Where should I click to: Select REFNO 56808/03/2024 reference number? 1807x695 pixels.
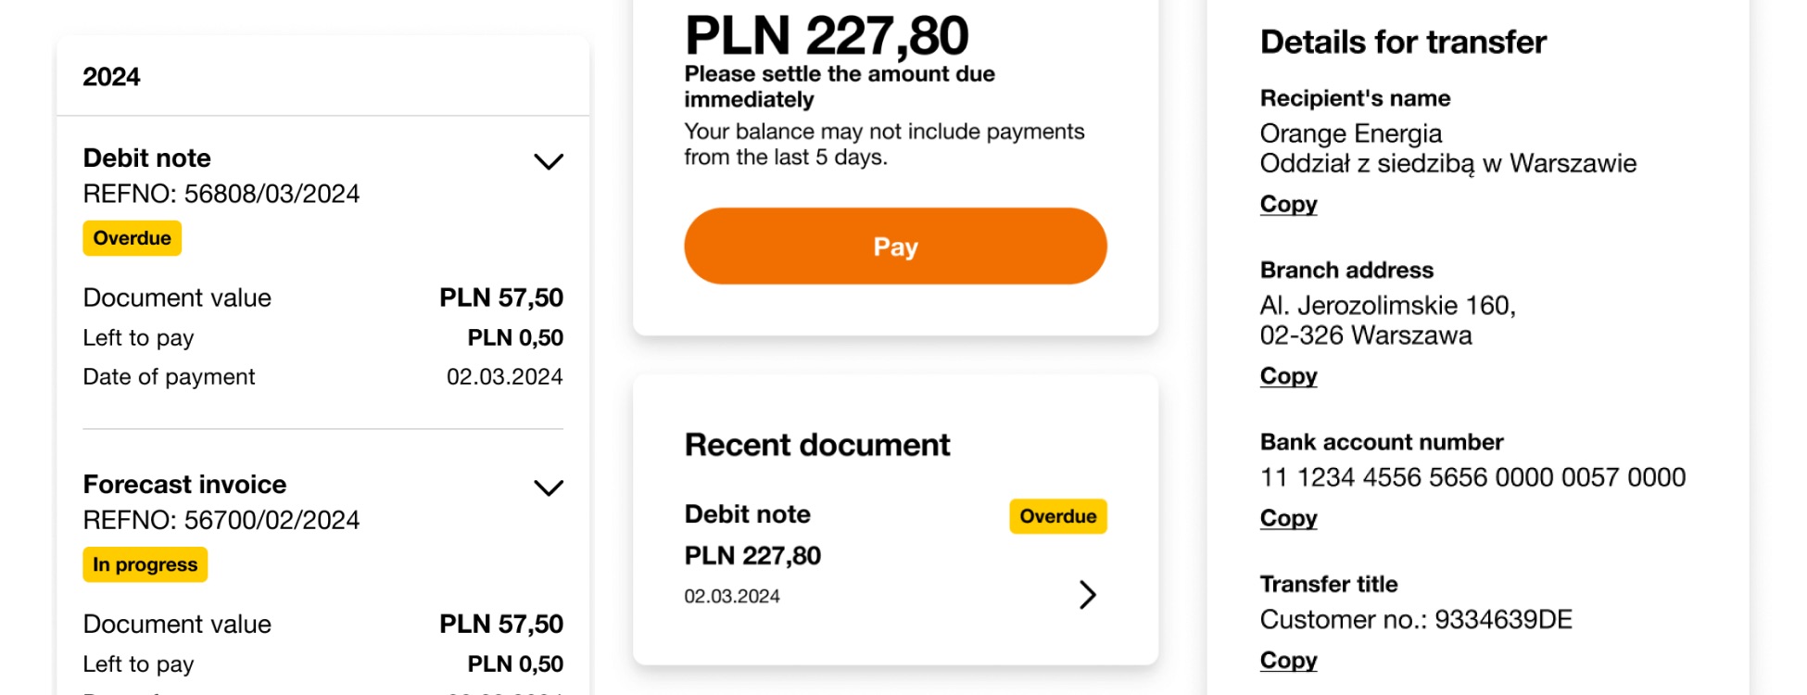coord(222,194)
